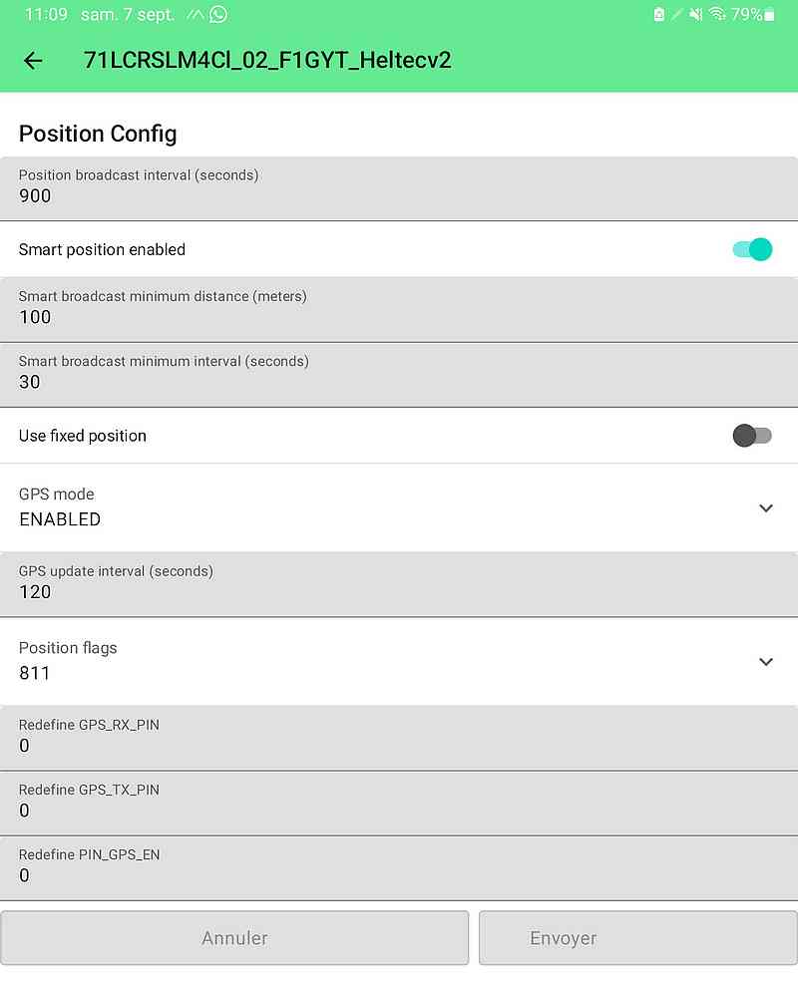Tap the Wi-Fi status icon

[717, 14]
